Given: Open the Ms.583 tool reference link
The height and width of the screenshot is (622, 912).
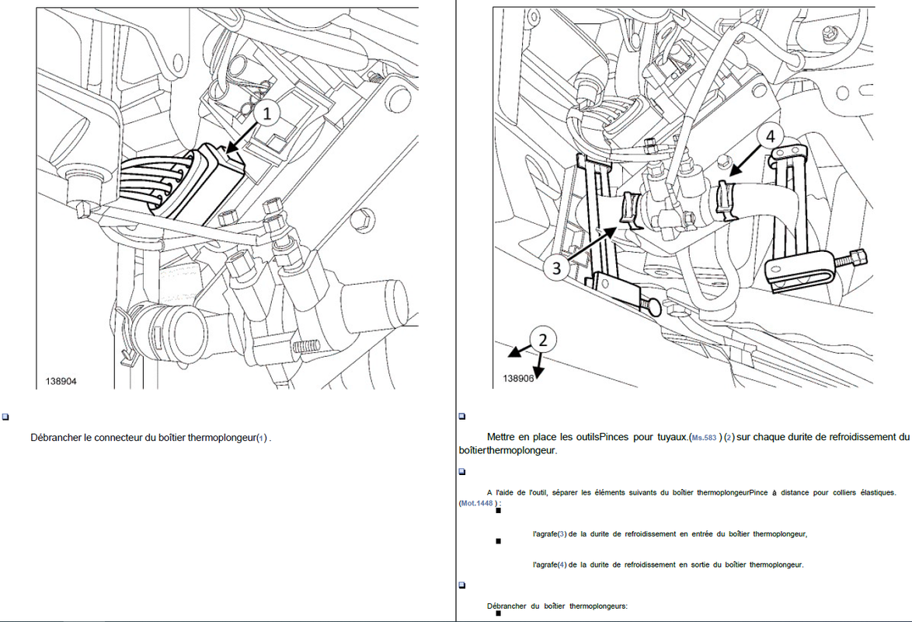Looking at the screenshot, I should [x=704, y=438].
